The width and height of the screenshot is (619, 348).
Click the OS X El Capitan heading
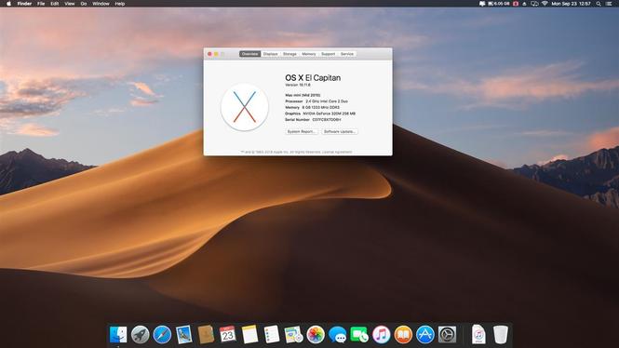click(313, 78)
